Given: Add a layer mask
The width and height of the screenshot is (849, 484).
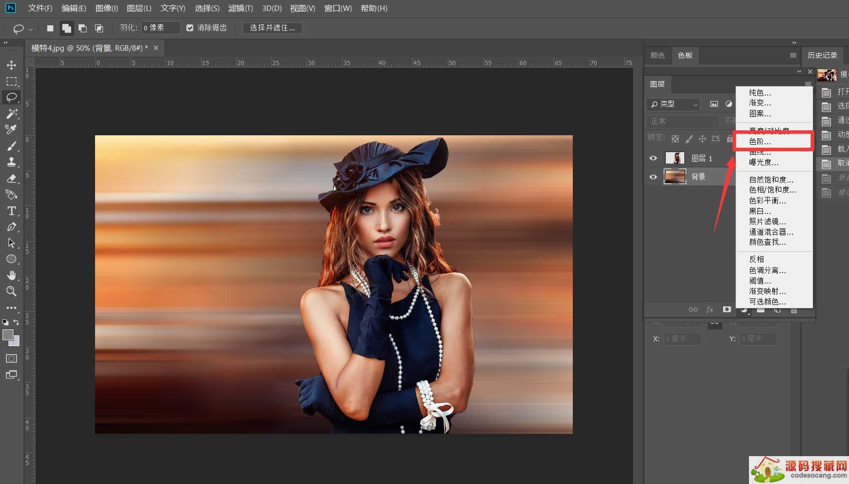Looking at the screenshot, I should (727, 309).
